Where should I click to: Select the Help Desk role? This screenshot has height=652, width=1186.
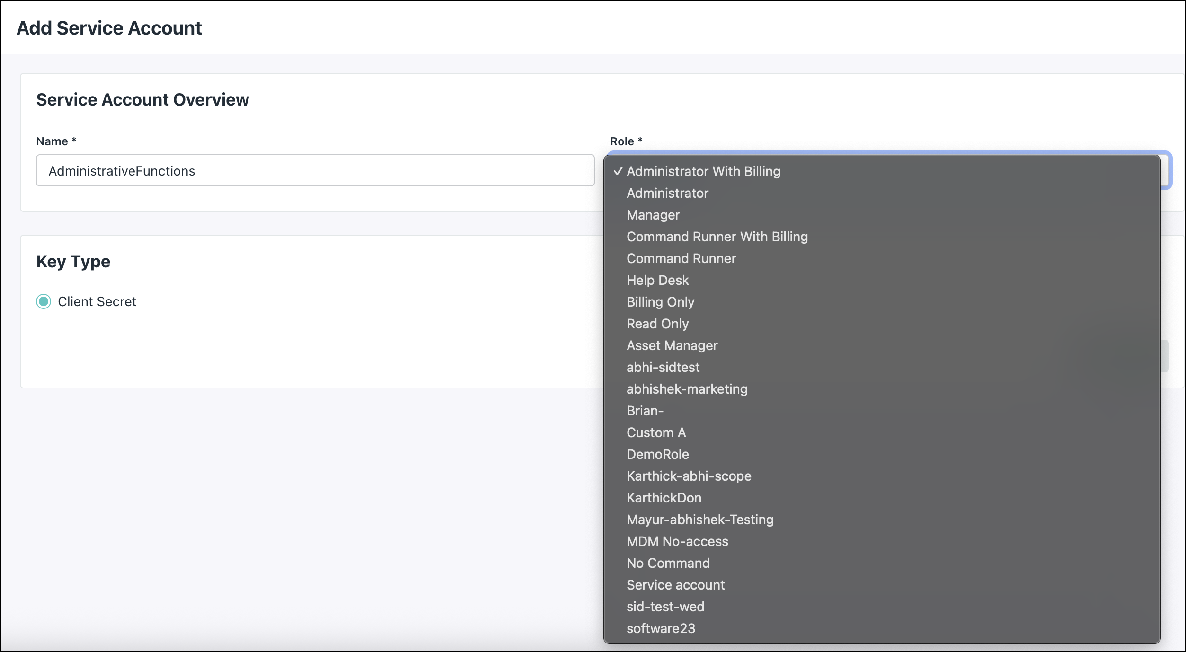pos(657,280)
